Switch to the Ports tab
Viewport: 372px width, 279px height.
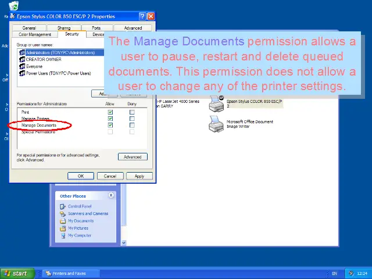(x=96, y=28)
